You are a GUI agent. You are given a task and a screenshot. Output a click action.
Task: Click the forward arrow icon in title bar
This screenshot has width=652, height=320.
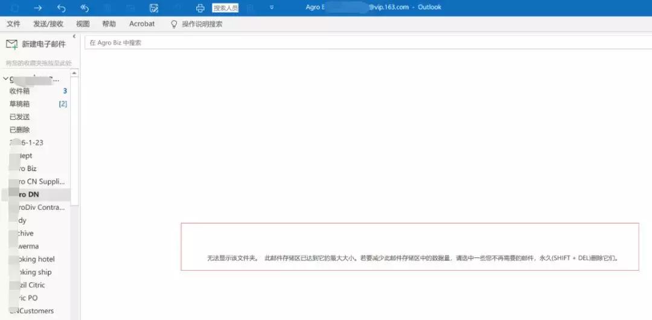click(38, 8)
